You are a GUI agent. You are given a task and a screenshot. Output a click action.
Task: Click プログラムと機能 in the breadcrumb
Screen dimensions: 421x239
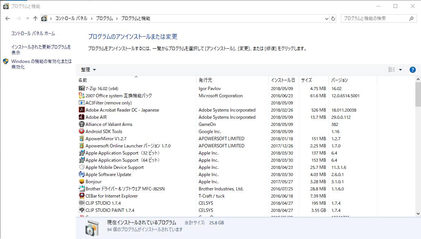(x=136, y=18)
